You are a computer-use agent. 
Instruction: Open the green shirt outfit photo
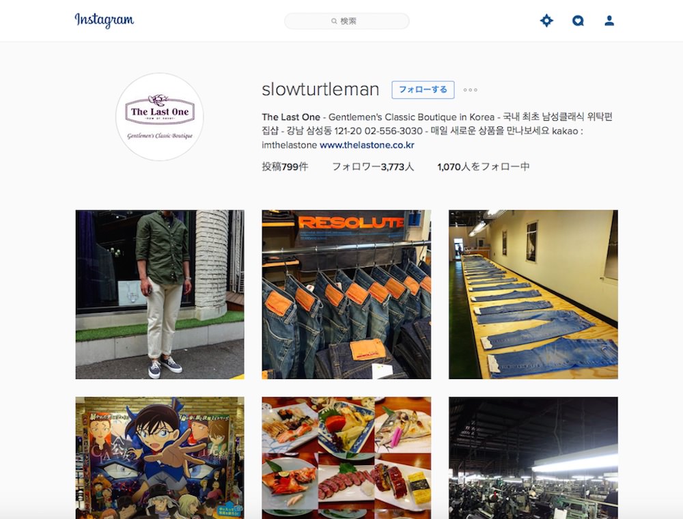160,294
